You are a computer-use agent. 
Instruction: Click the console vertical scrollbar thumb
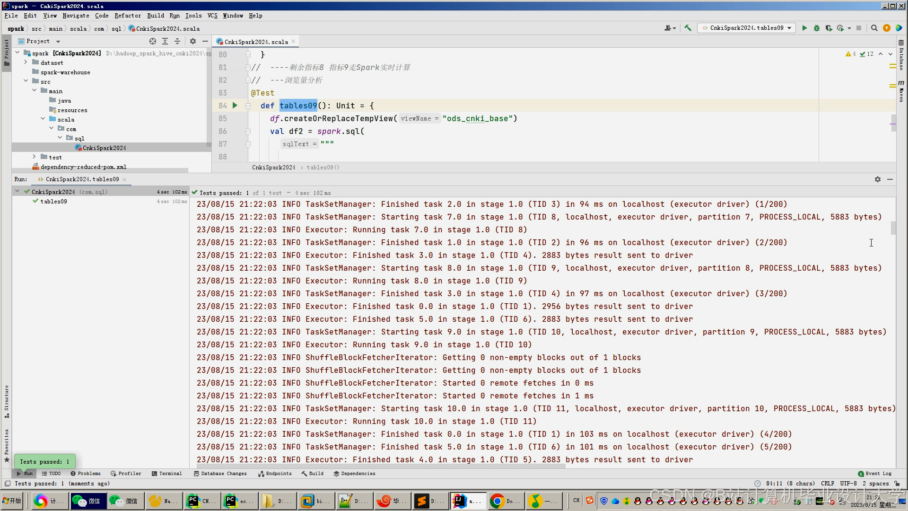click(893, 228)
